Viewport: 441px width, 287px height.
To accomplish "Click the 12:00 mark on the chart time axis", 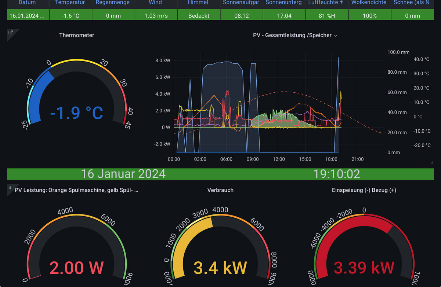I will [x=279, y=159].
